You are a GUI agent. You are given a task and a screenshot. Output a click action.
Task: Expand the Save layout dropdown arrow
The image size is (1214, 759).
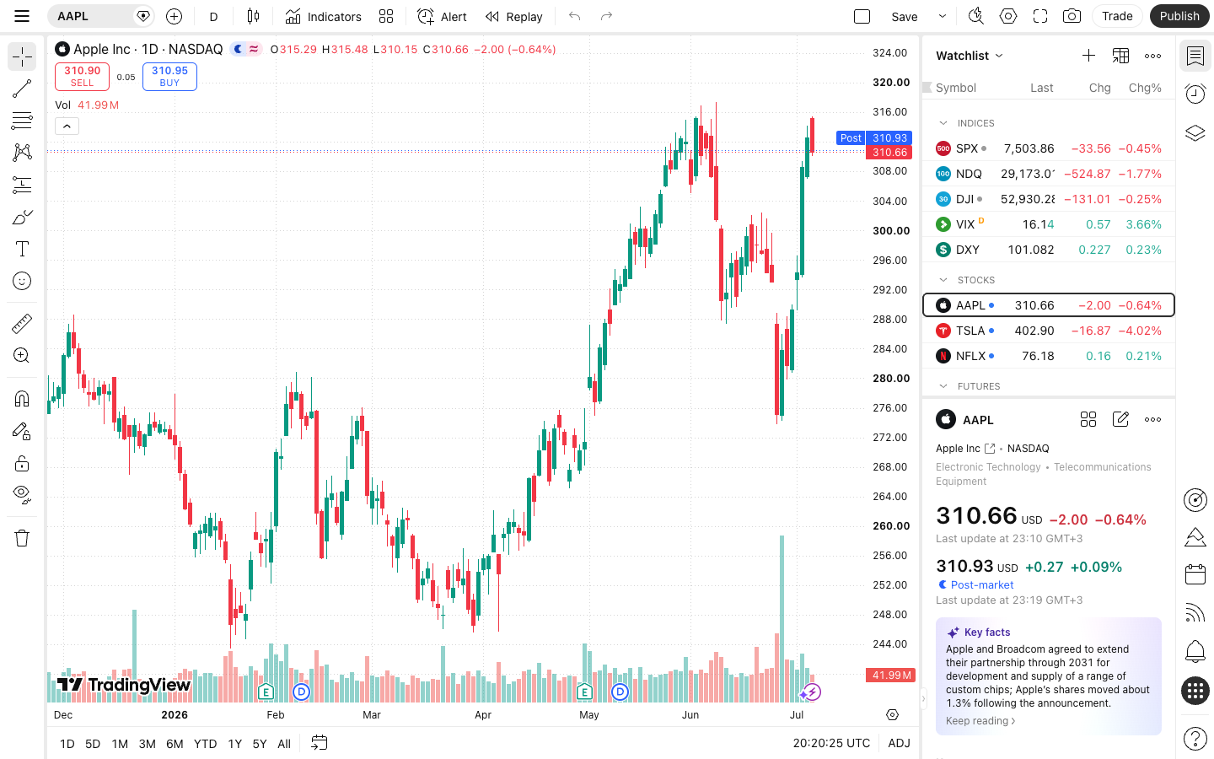(943, 16)
